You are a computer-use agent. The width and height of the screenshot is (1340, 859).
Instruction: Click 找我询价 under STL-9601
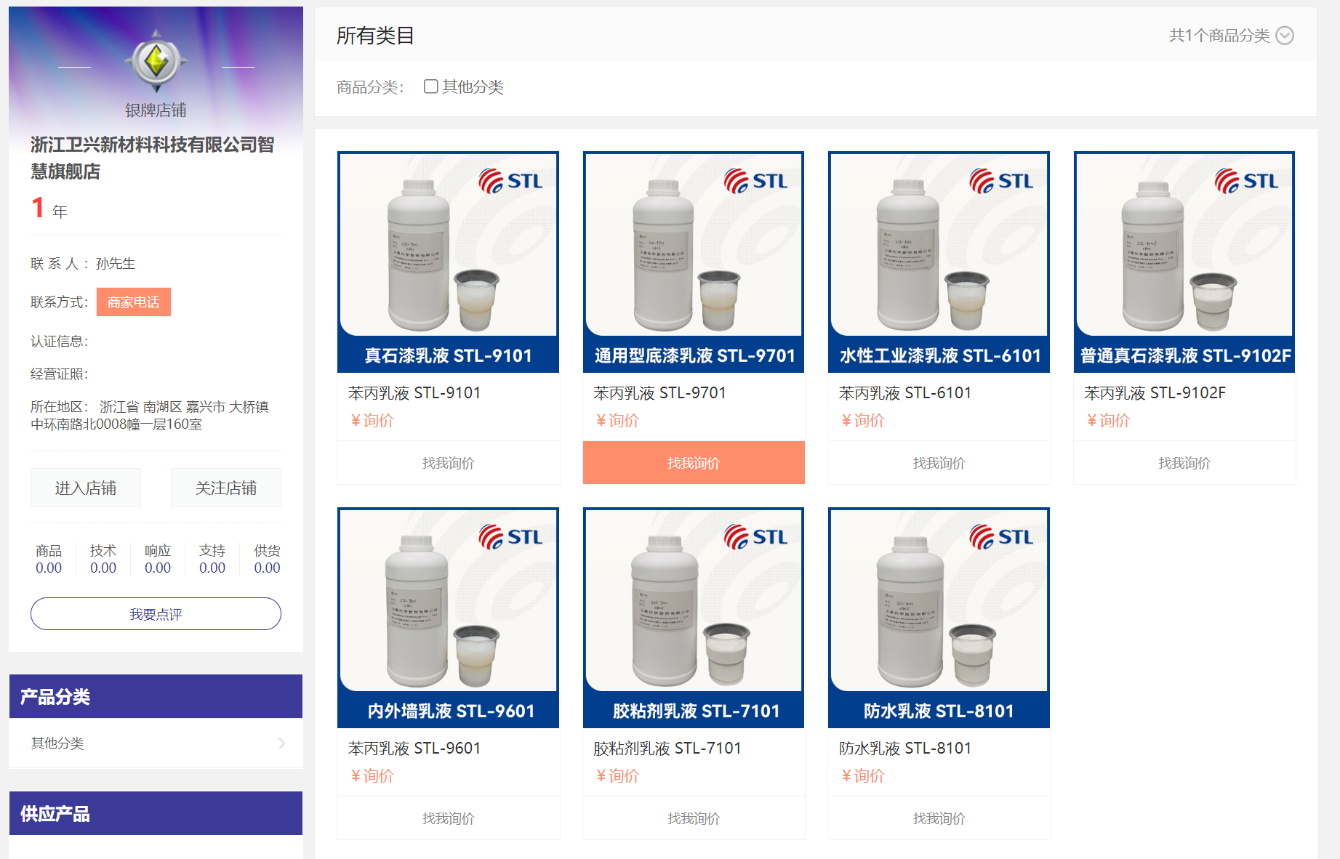click(449, 818)
